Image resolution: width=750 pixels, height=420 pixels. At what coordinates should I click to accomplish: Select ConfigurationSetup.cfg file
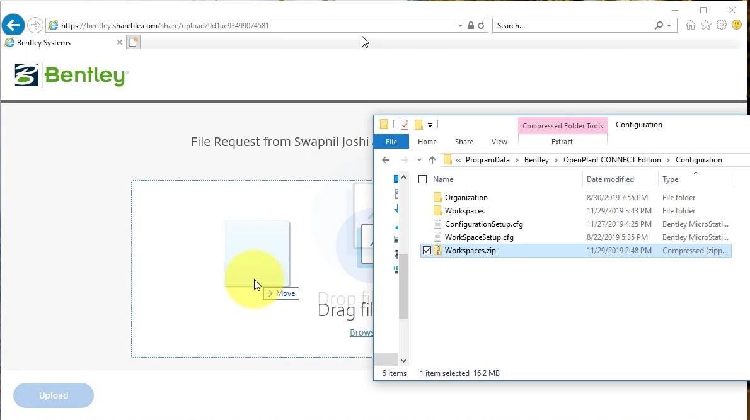pos(483,224)
